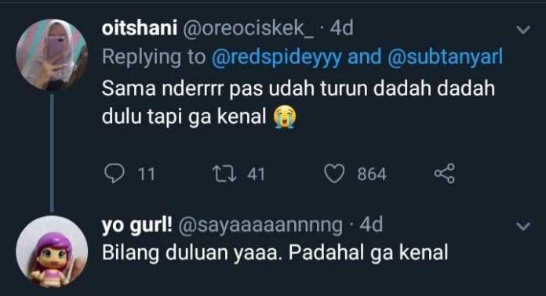Open the @oreociskek_ handle
Viewport: 546px width, 296px height.
tap(248, 28)
